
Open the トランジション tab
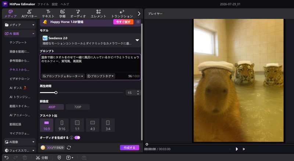tap(122, 14)
